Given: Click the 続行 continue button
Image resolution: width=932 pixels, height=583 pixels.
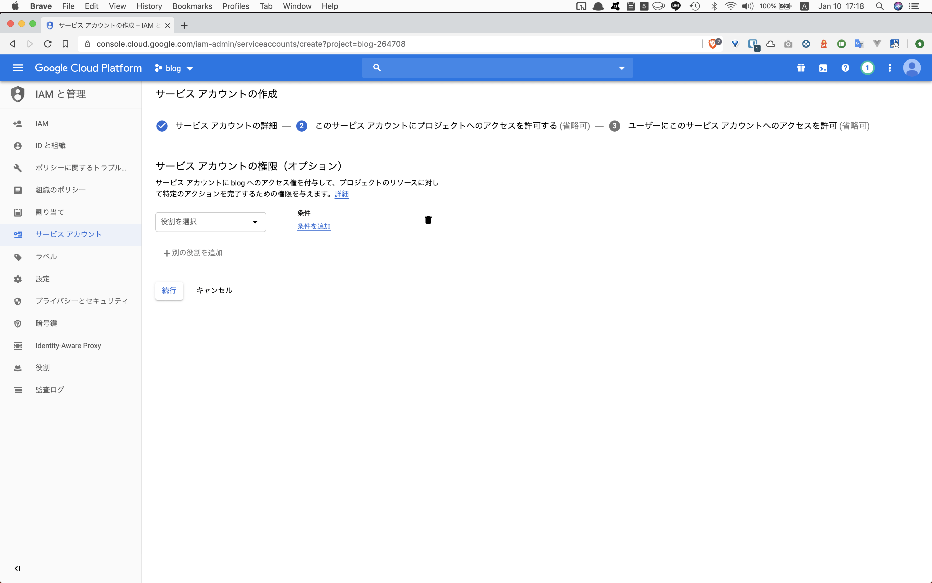Looking at the screenshot, I should pos(169,290).
